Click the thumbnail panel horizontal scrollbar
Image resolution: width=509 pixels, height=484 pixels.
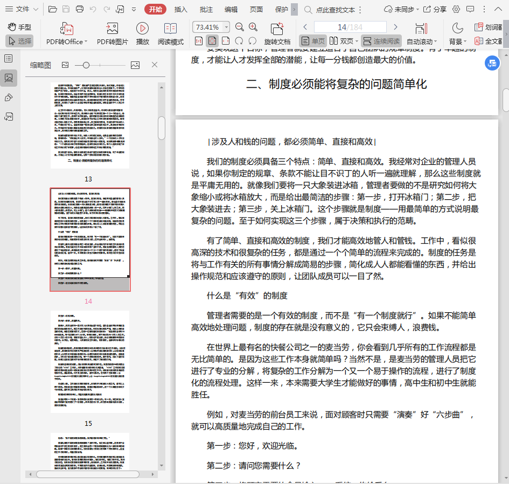(88, 474)
